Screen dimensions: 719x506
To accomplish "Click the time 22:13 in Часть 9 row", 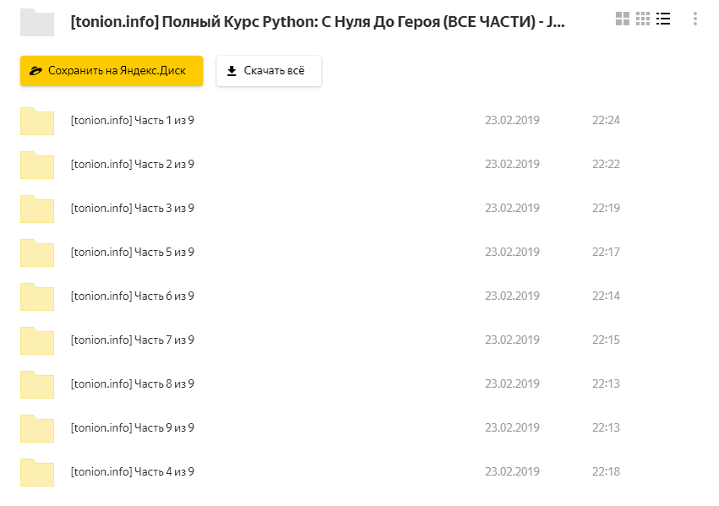I will click(606, 427).
